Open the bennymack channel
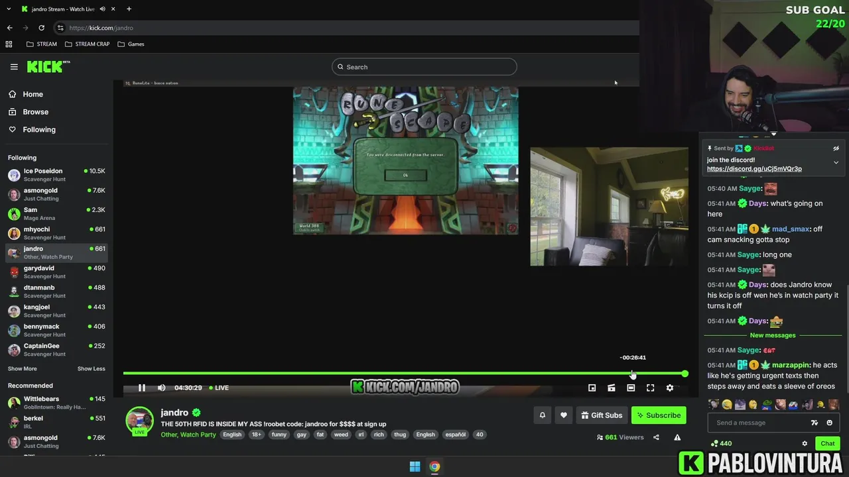Screen dimensions: 849x477 [56, 331]
